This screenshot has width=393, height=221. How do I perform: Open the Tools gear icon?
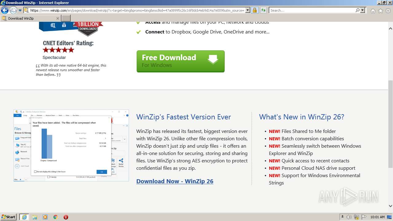pyautogui.click(x=388, y=11)
